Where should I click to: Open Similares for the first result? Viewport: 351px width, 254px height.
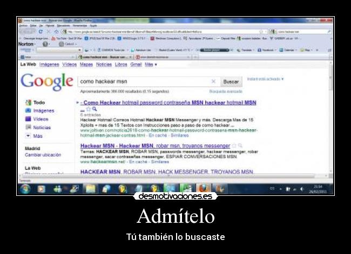point(179,136)
